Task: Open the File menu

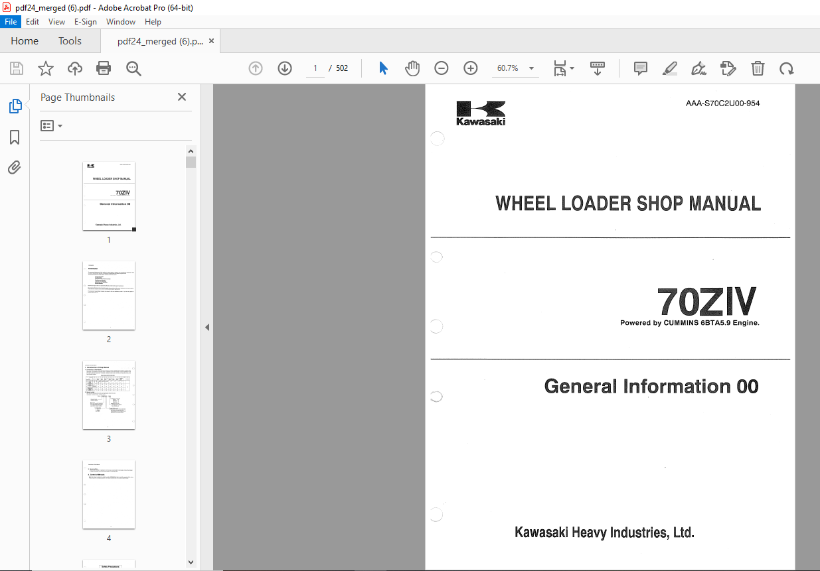Action: point(11,21)
